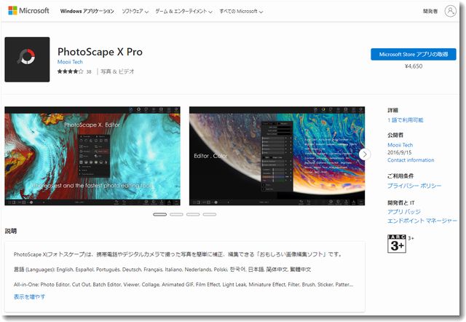
Task: Open the 1 語で利用可能 link
Action: click(x=406, y=120)
